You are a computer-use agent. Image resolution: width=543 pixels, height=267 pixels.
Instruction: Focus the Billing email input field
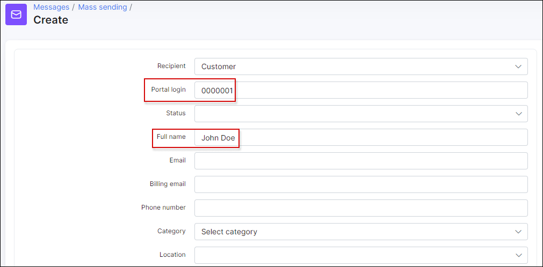361,184
